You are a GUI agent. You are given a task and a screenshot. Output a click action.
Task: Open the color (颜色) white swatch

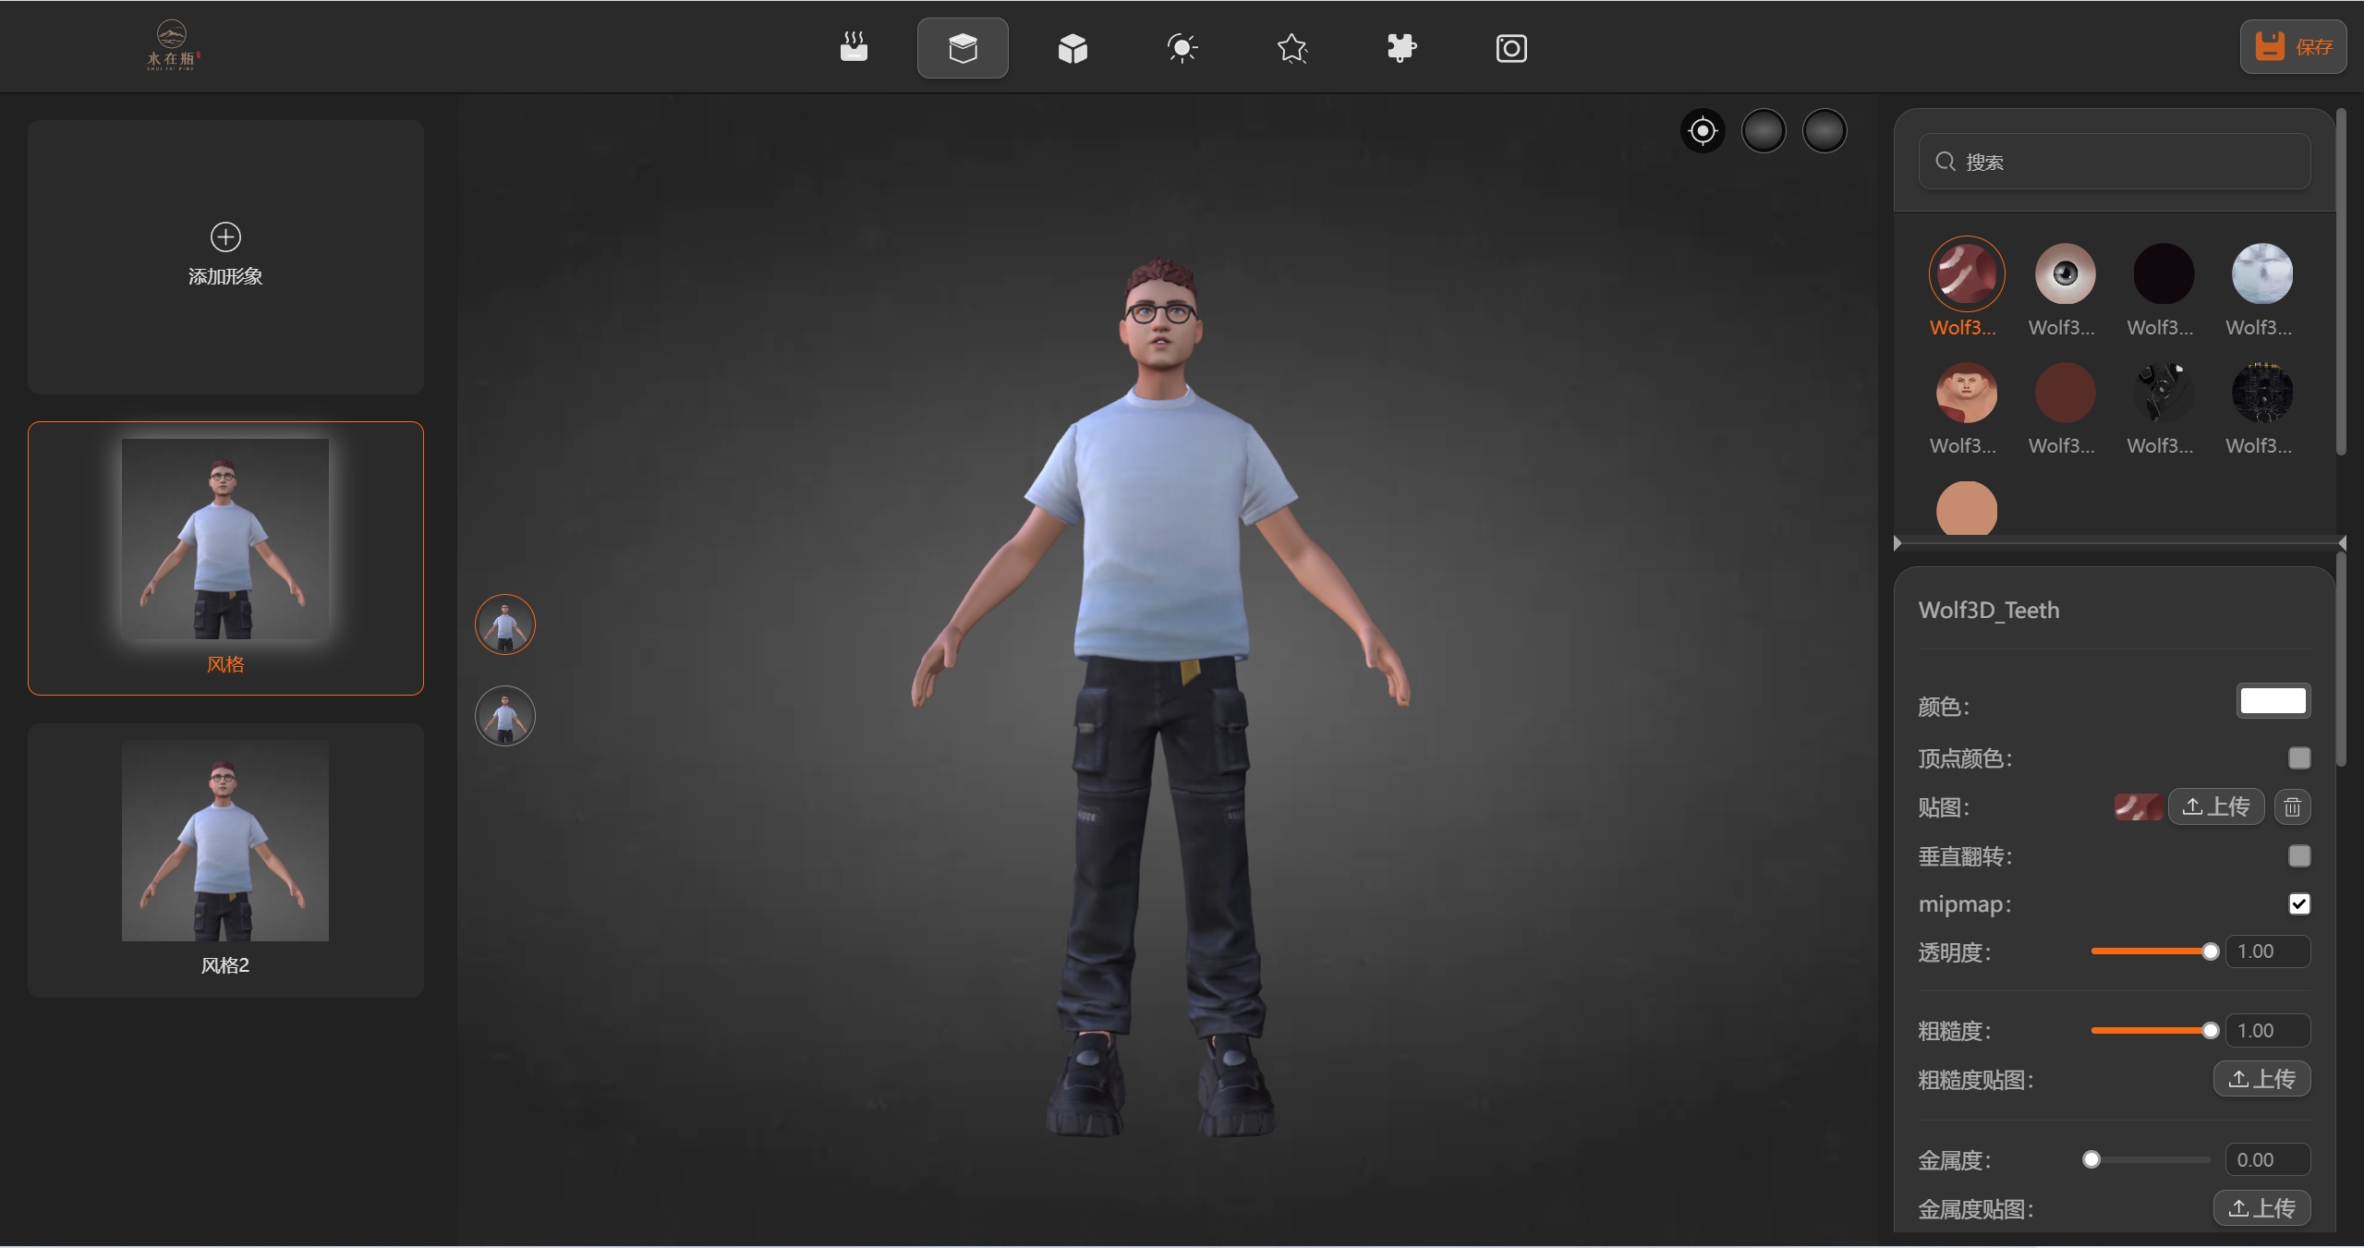pos(2273,700)
